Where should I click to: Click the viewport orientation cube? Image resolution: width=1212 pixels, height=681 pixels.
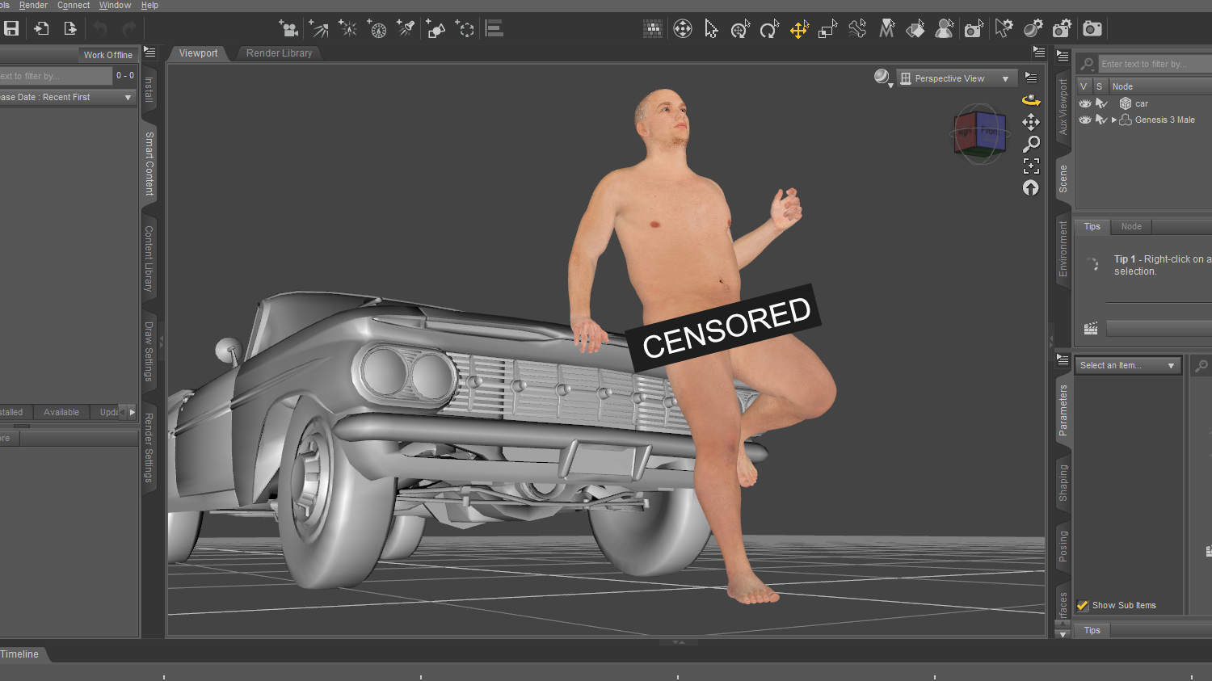[x=979, y=133]
